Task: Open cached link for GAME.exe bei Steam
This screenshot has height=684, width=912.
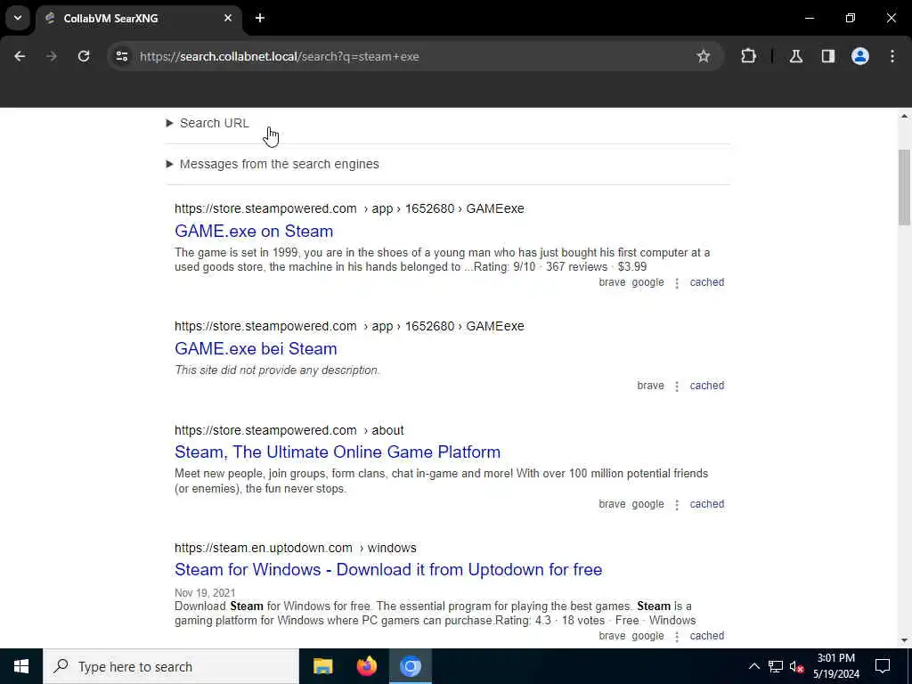Action: pyautogui.click(x=706, y=386)
